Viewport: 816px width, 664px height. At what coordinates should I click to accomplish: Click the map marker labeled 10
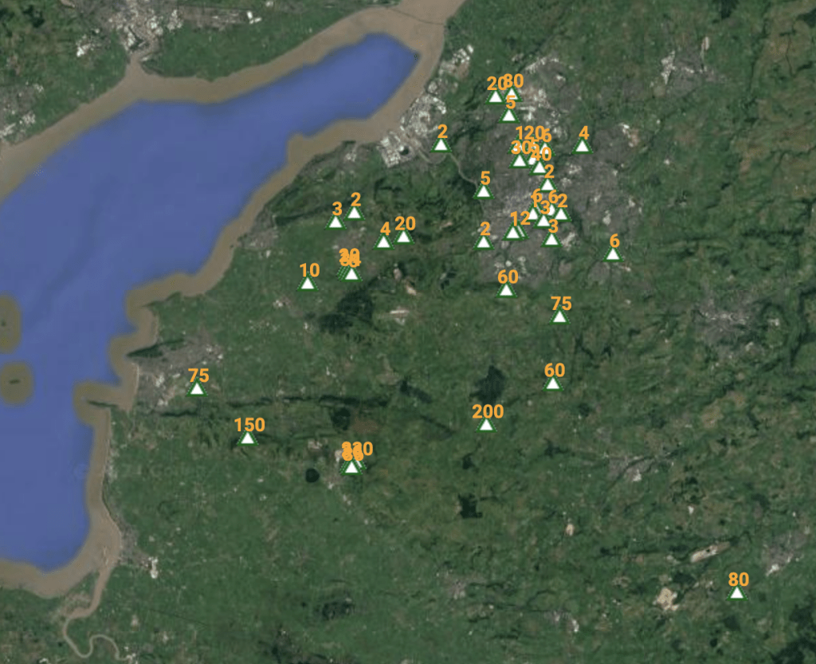308,284
